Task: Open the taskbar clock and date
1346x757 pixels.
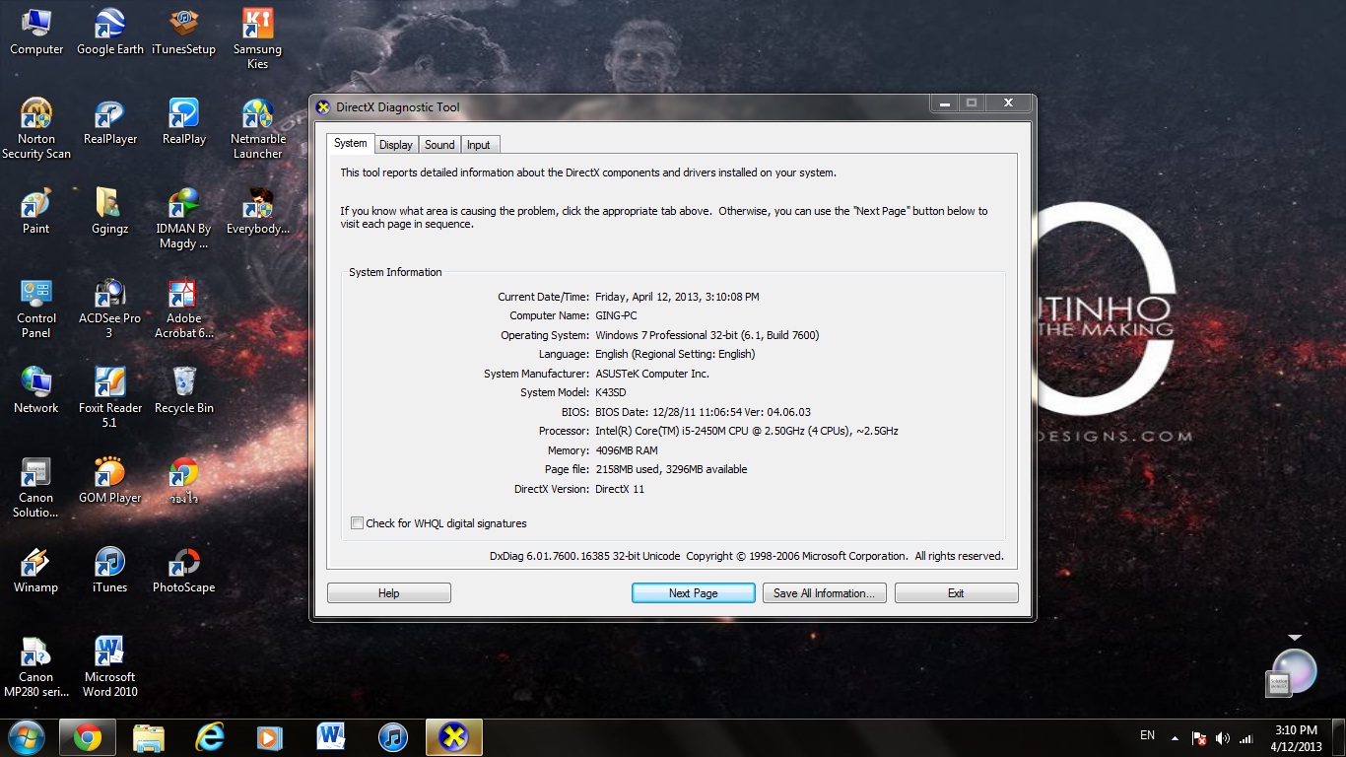Action: pos(1296,738)
